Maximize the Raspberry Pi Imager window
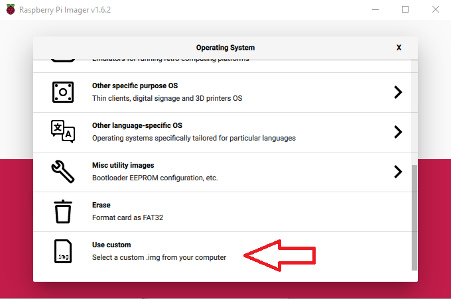451x299 pixels. [x=405, y=9]
